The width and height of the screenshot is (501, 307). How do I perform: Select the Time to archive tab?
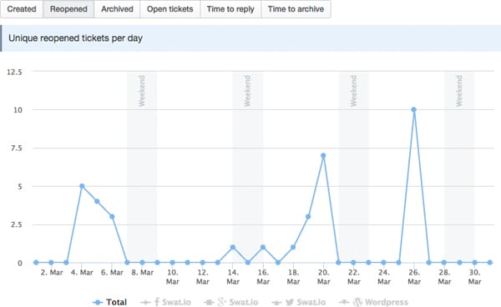click(x=296, y=9)
